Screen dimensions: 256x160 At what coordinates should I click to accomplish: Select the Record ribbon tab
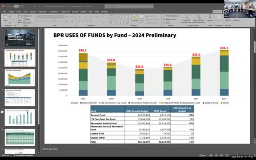click(75, 12)
